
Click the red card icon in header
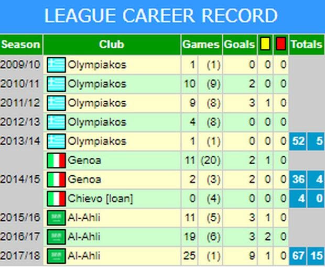tap(281, 45)
